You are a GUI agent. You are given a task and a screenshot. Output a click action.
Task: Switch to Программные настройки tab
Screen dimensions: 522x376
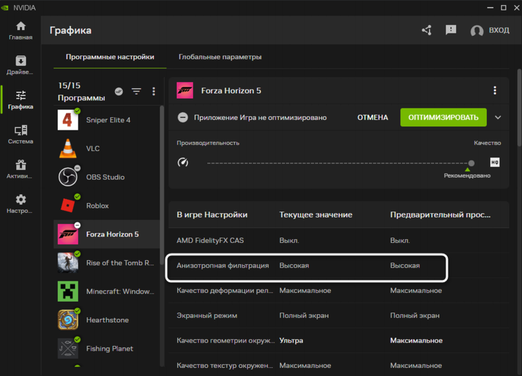(x=110, y=57)
